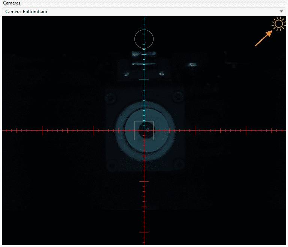This screenshot has height=247, width=288.
Task: Click the nozzle tip inside the center square
Action: (148, 130)
